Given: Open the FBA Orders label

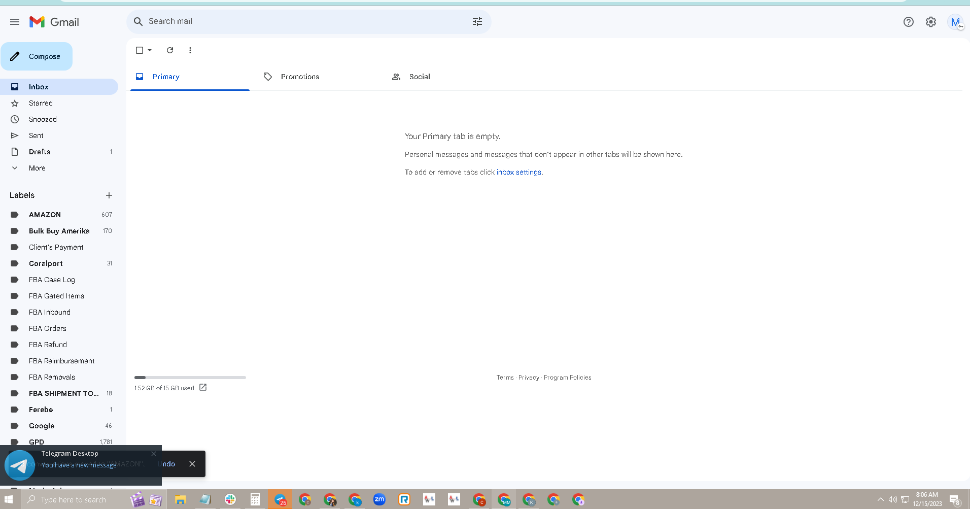Looking at the screenshot, I should pyautogui.click(x=59, y=328).
